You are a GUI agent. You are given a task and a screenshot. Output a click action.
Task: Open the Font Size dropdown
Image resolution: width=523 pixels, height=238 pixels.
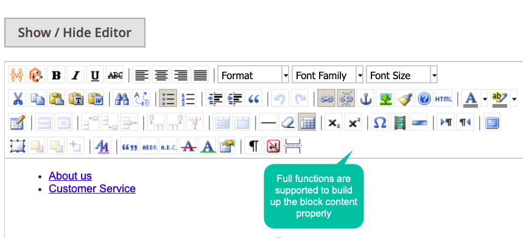402,75
